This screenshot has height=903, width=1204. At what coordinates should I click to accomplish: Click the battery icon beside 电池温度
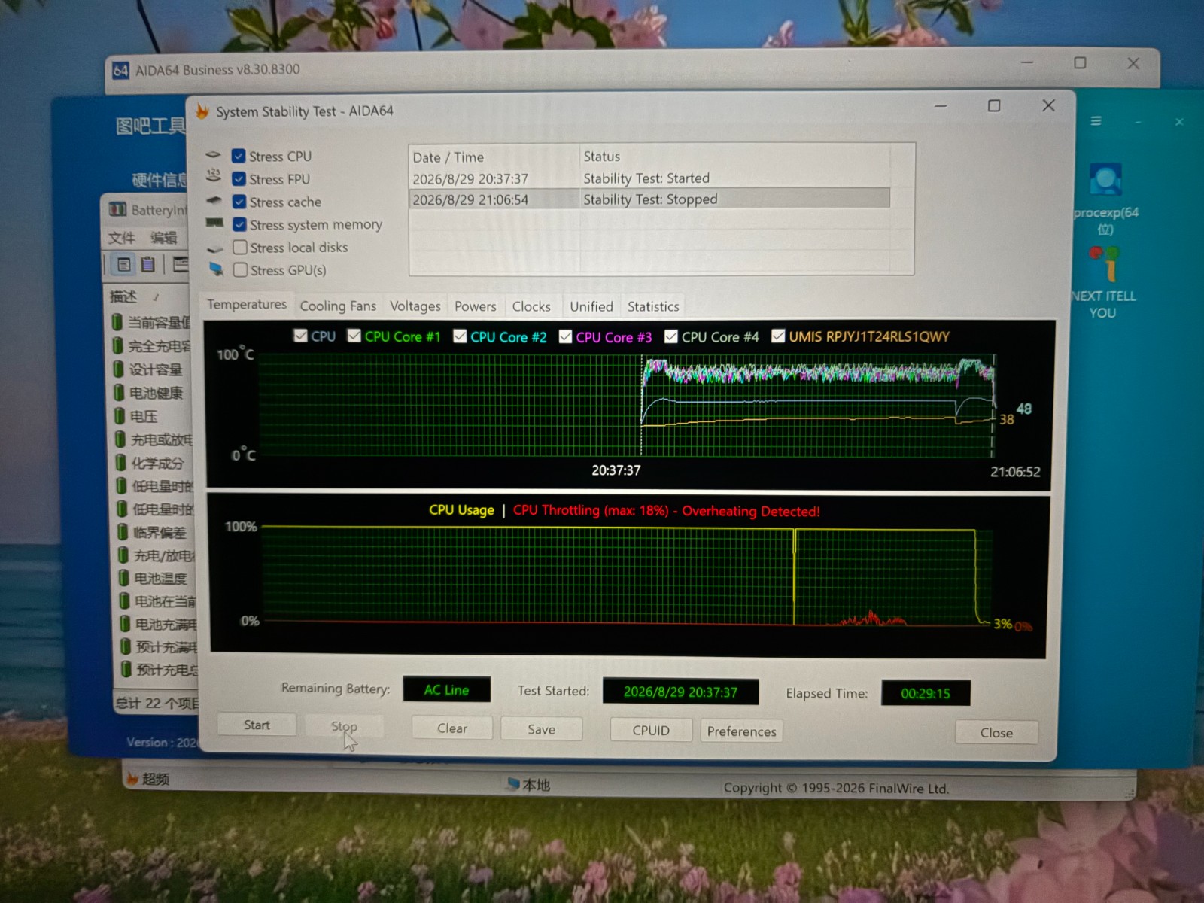124,578
